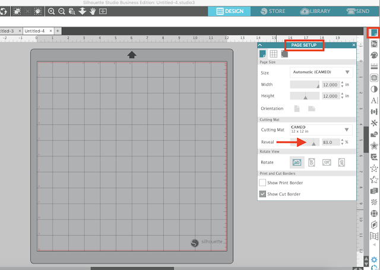Image resolution: width=380 pixels, height=270 pixels.
Task: Click Reveal increase stepper arrow
Action: (342, 140)
